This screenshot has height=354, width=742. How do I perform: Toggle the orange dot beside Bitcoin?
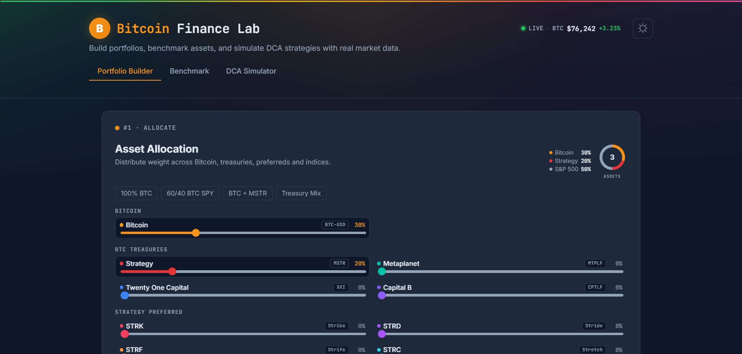coord(121,225)
